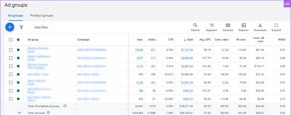Tick the select-all checkbox in header
This screenshot has width=291, height=116.
(11, 40)
